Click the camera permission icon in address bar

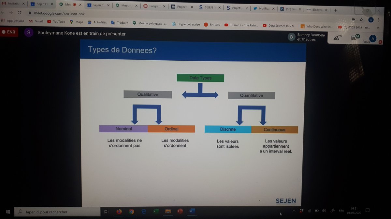(x=353, y=19)
